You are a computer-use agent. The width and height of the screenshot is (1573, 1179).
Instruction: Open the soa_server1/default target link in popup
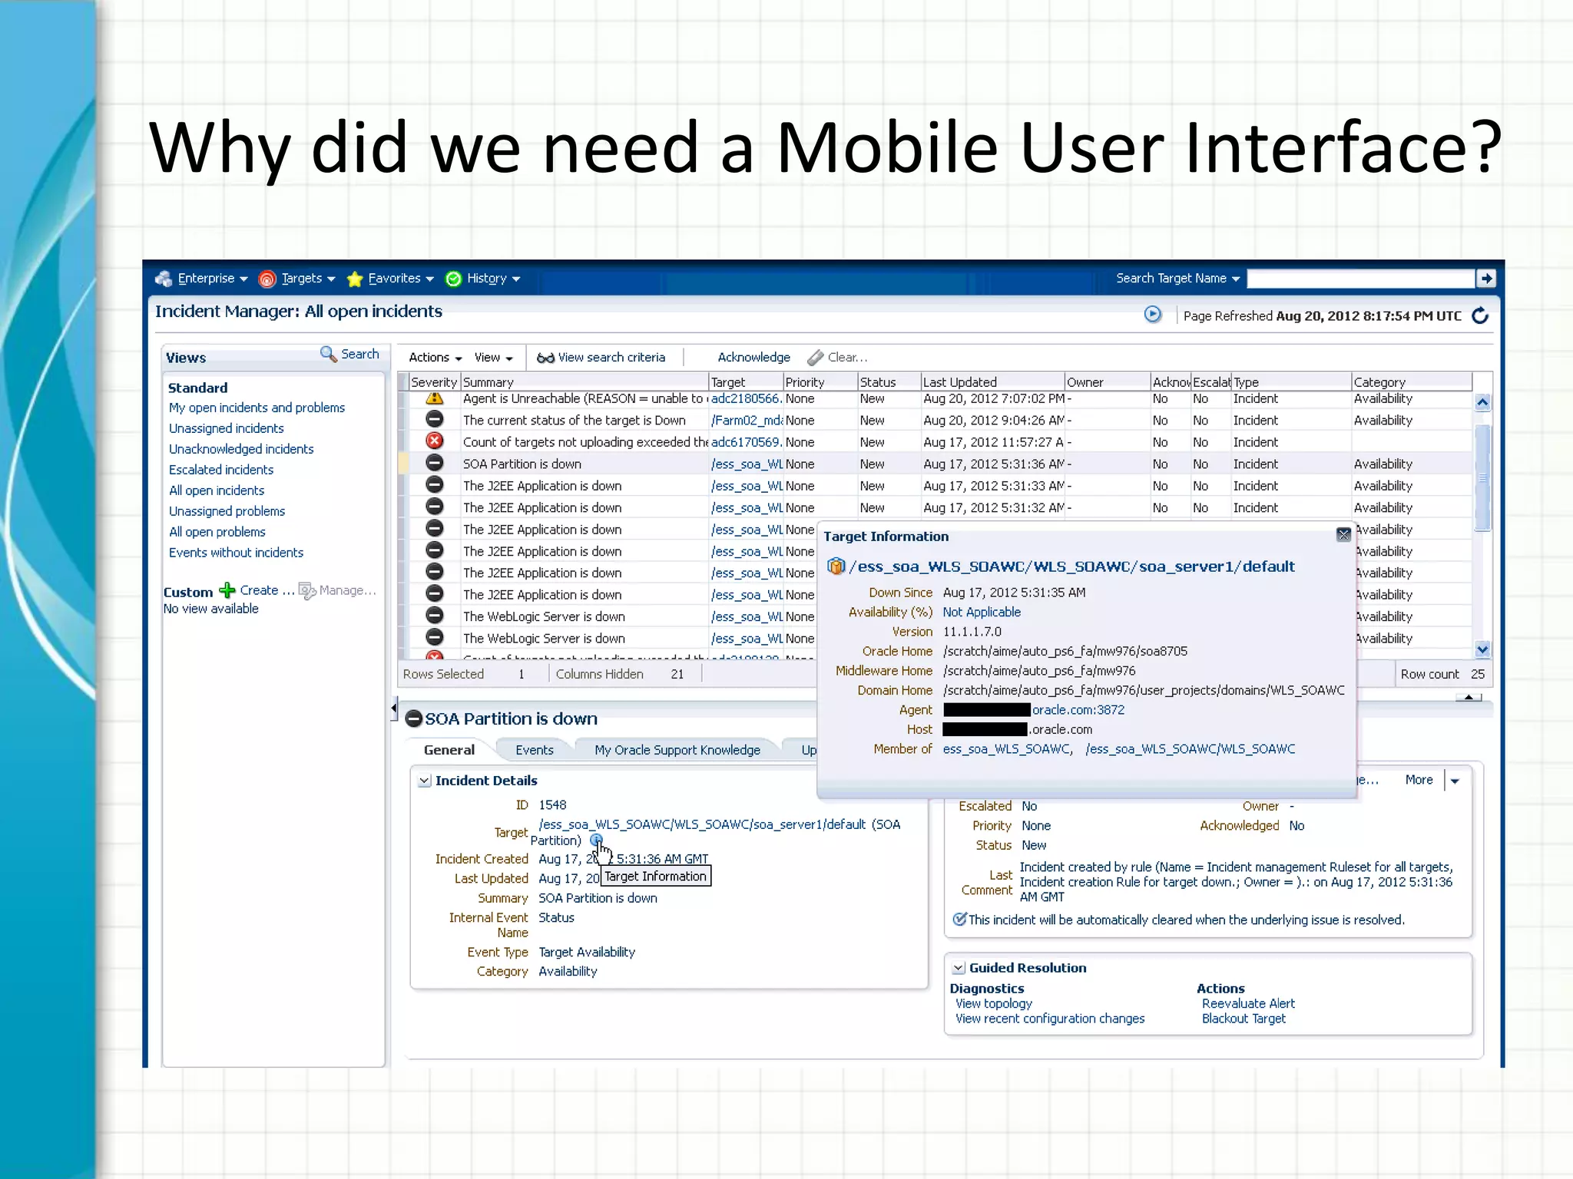click(x=1072, y=566)
